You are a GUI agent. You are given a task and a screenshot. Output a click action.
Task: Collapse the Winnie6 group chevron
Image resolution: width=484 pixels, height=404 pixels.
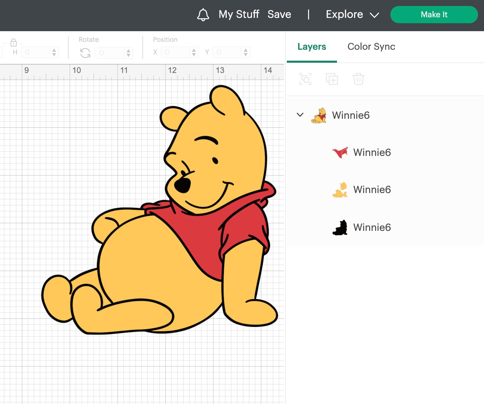pyautogui.click(x=300, y=115)
